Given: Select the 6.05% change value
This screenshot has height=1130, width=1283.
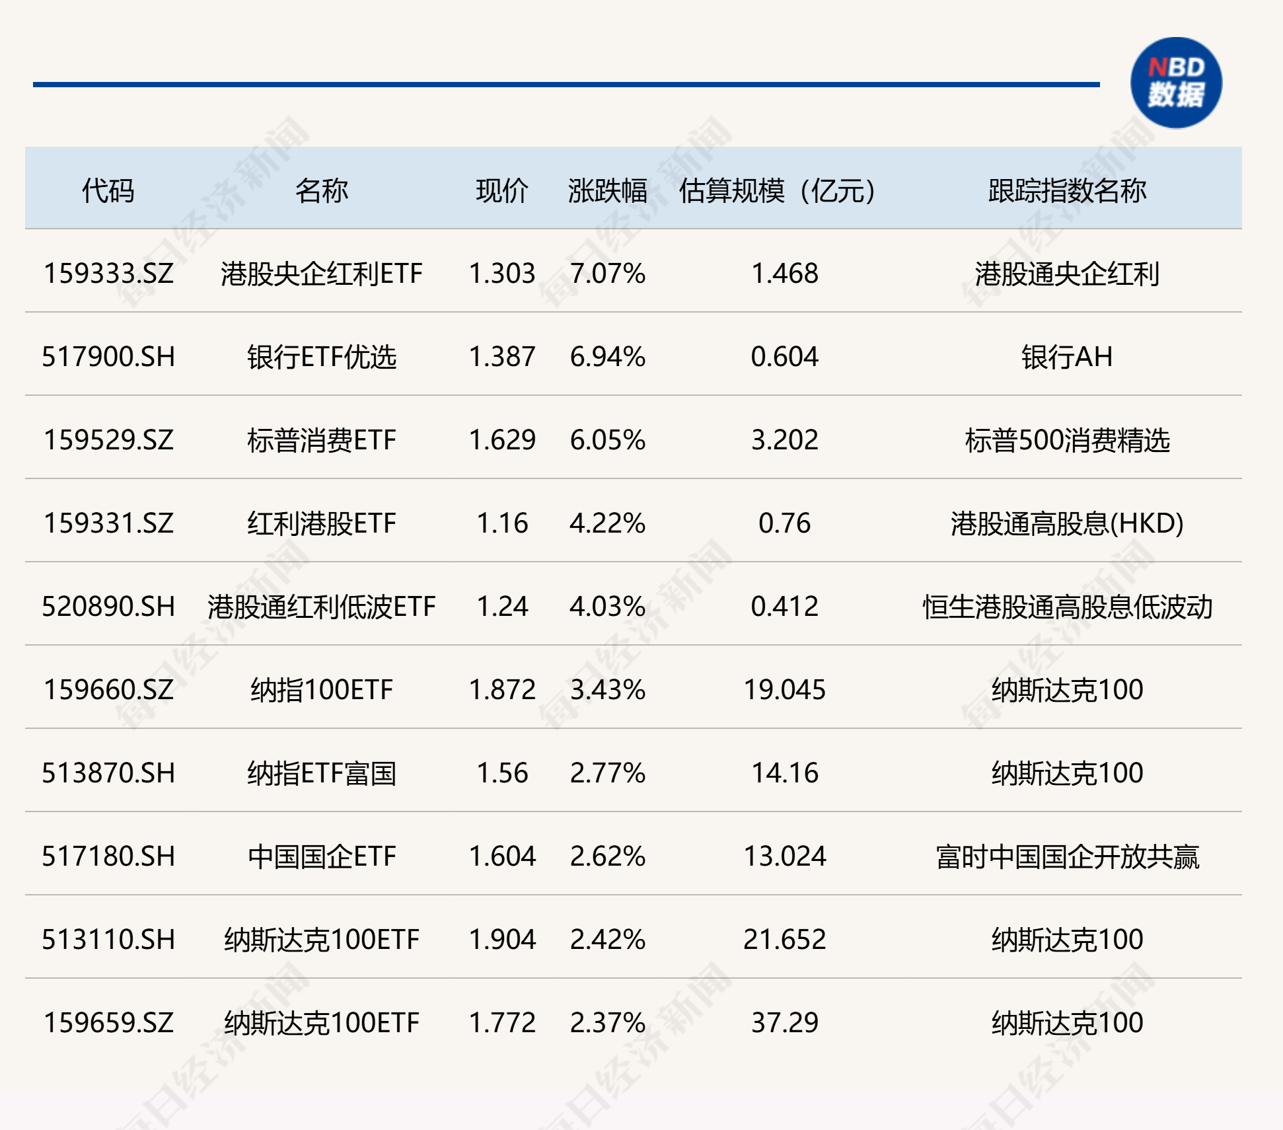Looking at the screenshot, I should [x=607, y=440].
